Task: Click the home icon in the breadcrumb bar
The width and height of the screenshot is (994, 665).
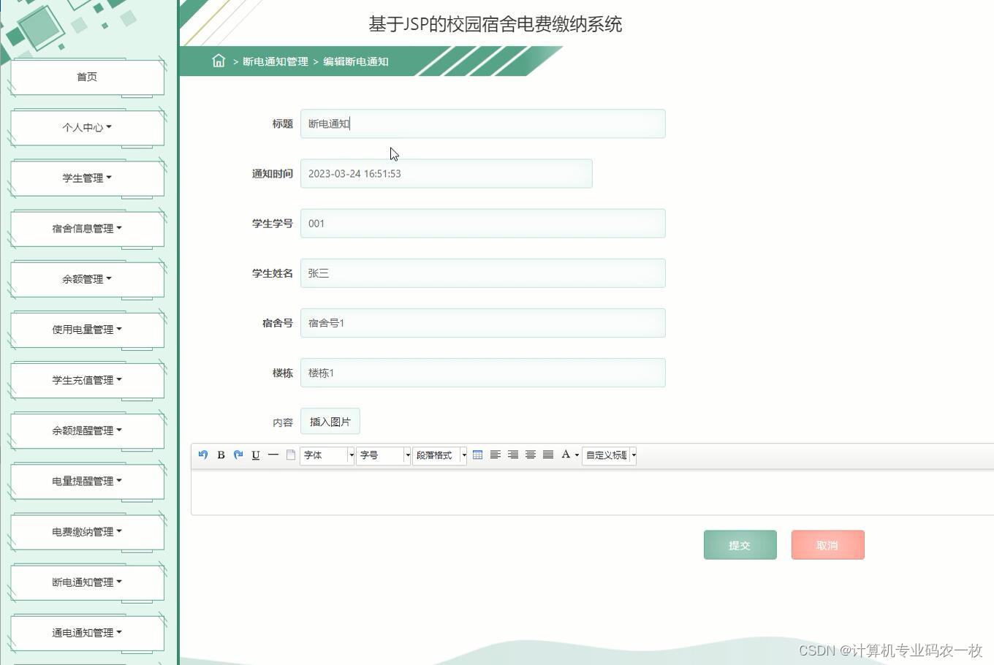Action: pyautogui.click(x=219, y=61)
